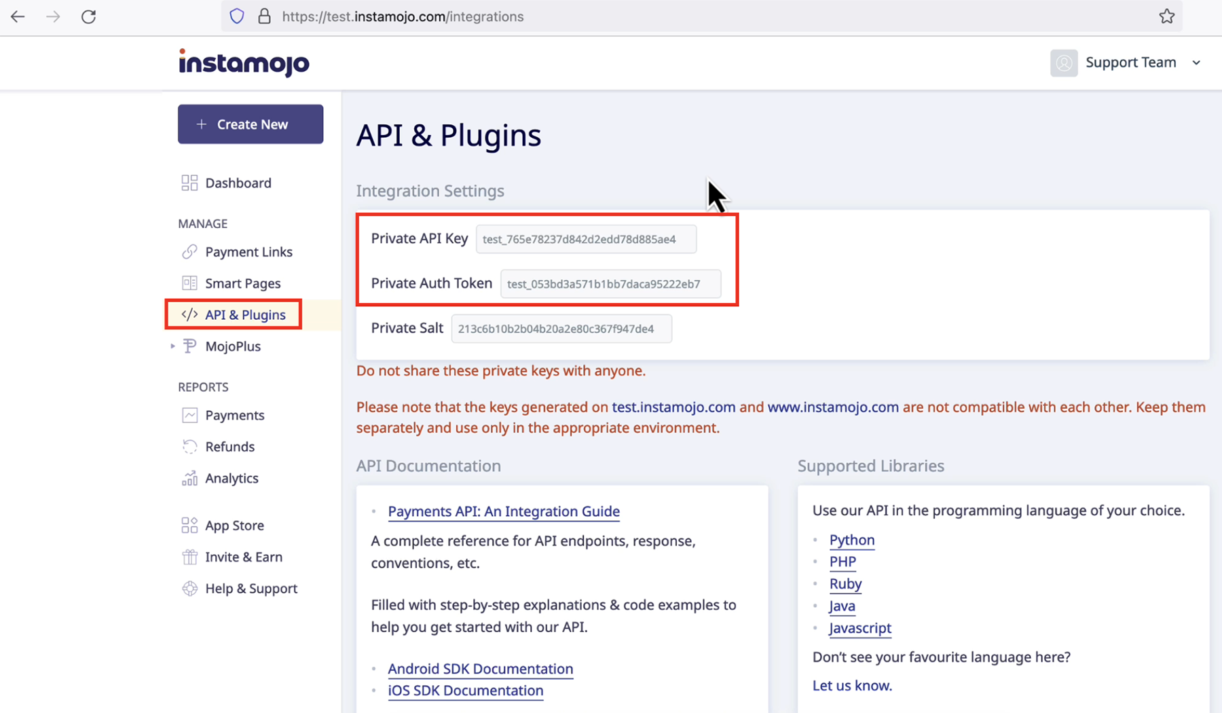Image resolution: width=1222 pixels, height=713 pixels.
Task: Open App Store menu item
Action: pyautogui.click(x=234, y=526)
